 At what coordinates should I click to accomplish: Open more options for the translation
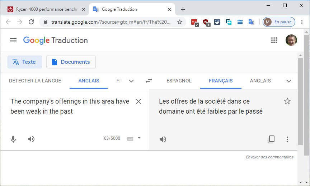click(x=287, y=139)
